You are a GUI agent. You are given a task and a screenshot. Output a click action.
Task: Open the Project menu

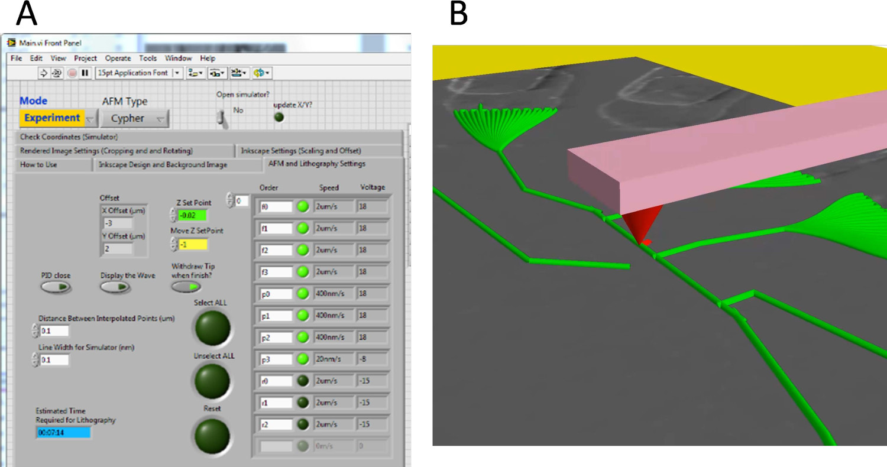[x=86, y=59]
